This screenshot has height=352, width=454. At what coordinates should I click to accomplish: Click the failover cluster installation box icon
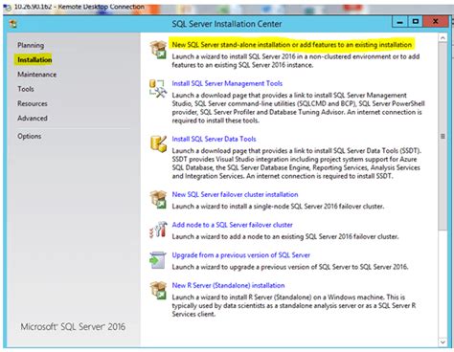coord(158,199)
